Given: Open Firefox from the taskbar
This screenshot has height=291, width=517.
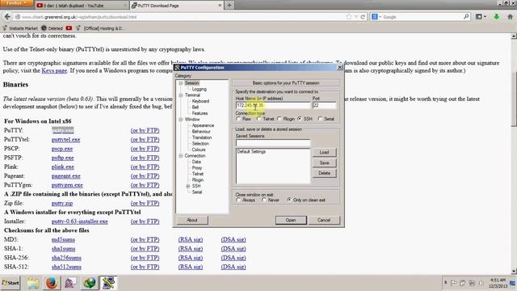Looking at the screenshot, I should (52, 283).
